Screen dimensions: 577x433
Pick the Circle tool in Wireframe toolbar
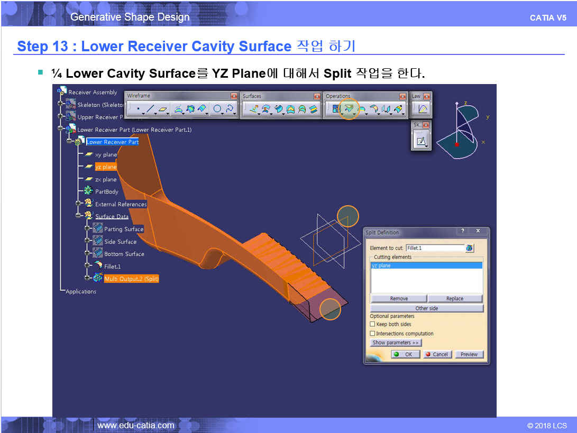point(217,109)
